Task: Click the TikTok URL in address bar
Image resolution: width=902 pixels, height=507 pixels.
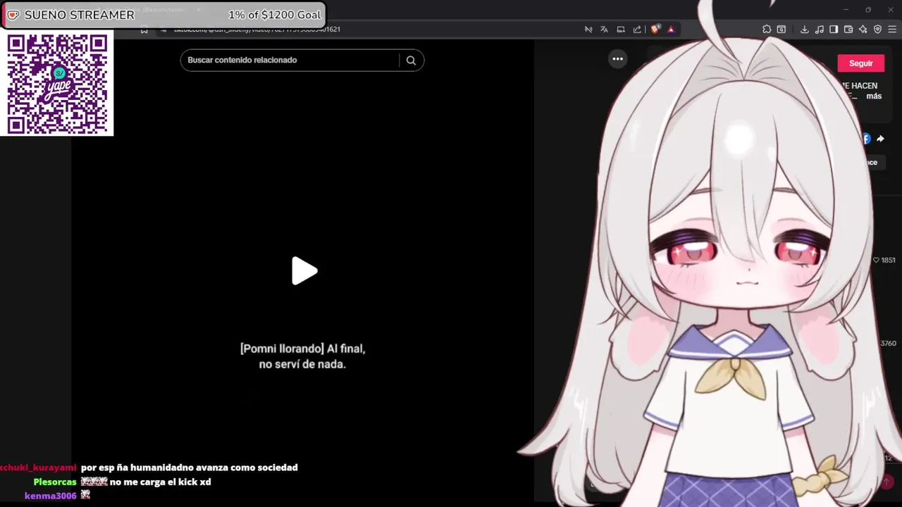Action: coord(257,30)
